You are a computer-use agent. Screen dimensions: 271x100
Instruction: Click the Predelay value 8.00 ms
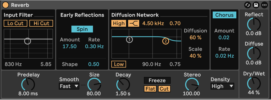click(x=28, y=94)
